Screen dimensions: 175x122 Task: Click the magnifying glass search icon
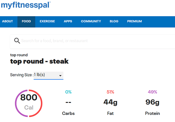pyautogui.click(x=17, y=41)
